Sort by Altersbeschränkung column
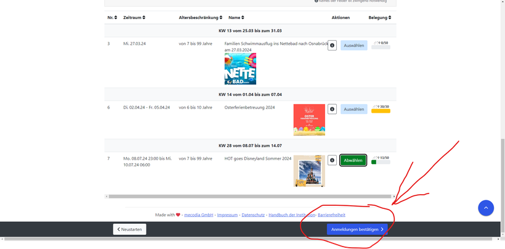 tap(201, 18)
